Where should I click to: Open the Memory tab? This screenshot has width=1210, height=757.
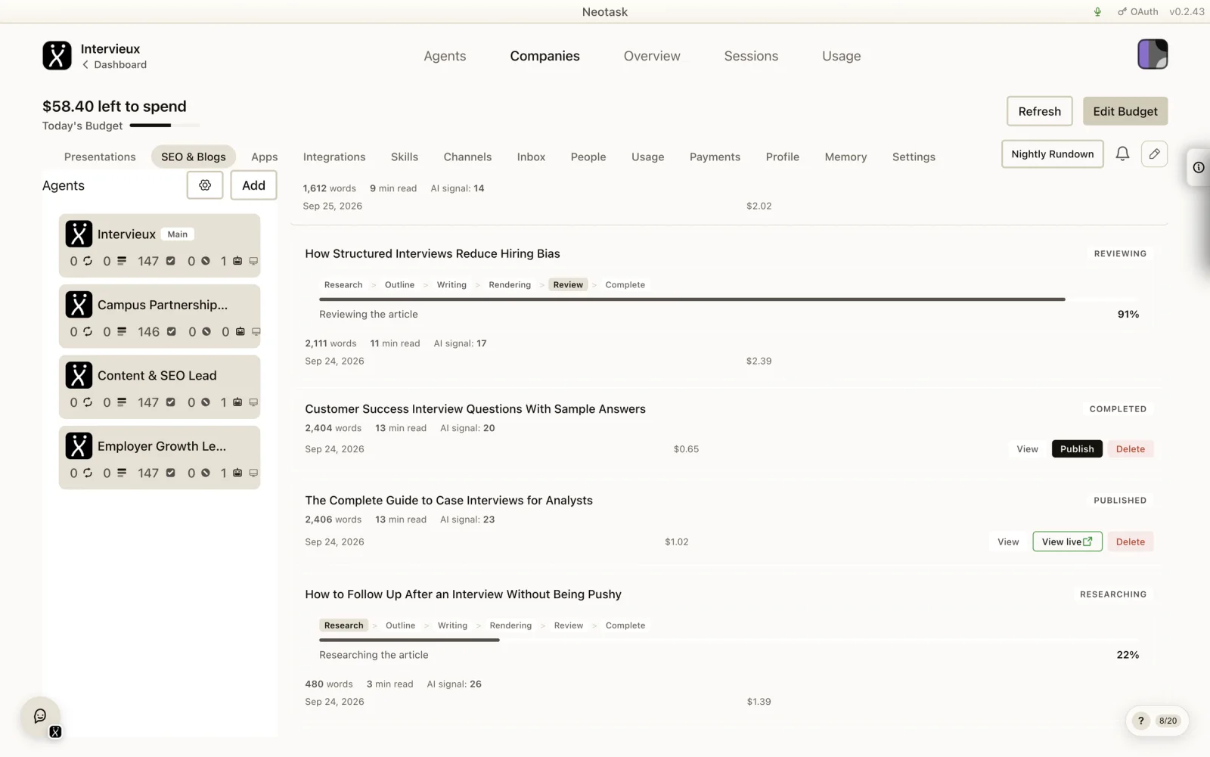pos(845,157)
